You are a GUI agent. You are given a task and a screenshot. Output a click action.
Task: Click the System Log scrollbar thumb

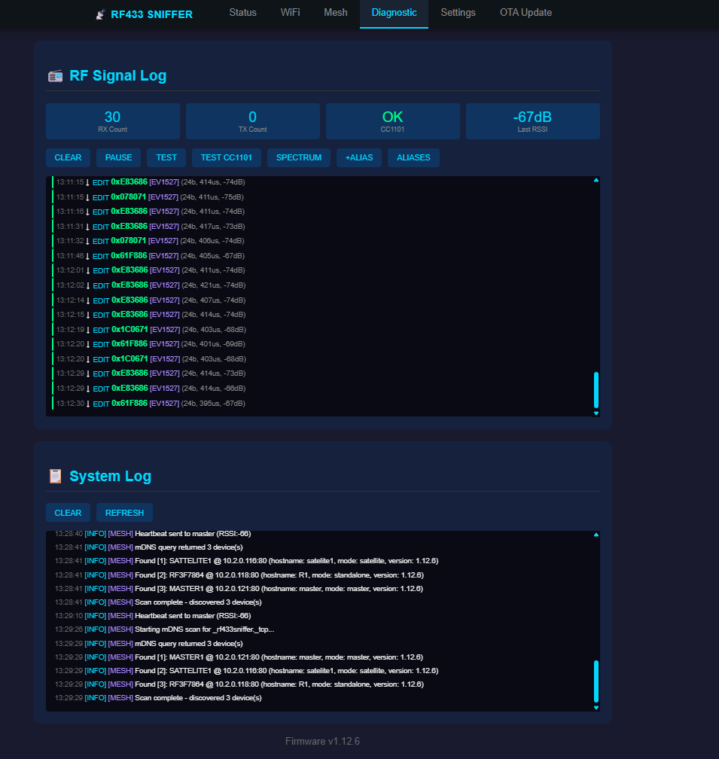click(x=596, y=681)
